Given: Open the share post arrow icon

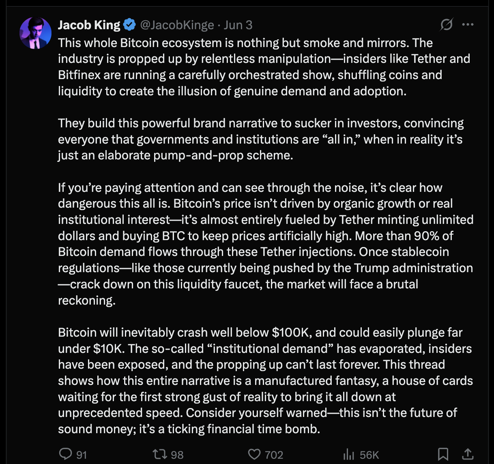Looking at the screenshot, I should point(468,454).
